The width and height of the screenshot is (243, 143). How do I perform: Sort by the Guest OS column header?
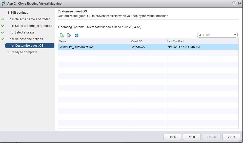[x=148, y=41]
